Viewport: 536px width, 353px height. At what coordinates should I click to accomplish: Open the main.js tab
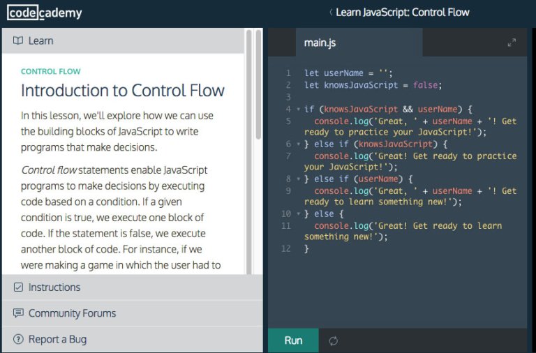point(359,43)
